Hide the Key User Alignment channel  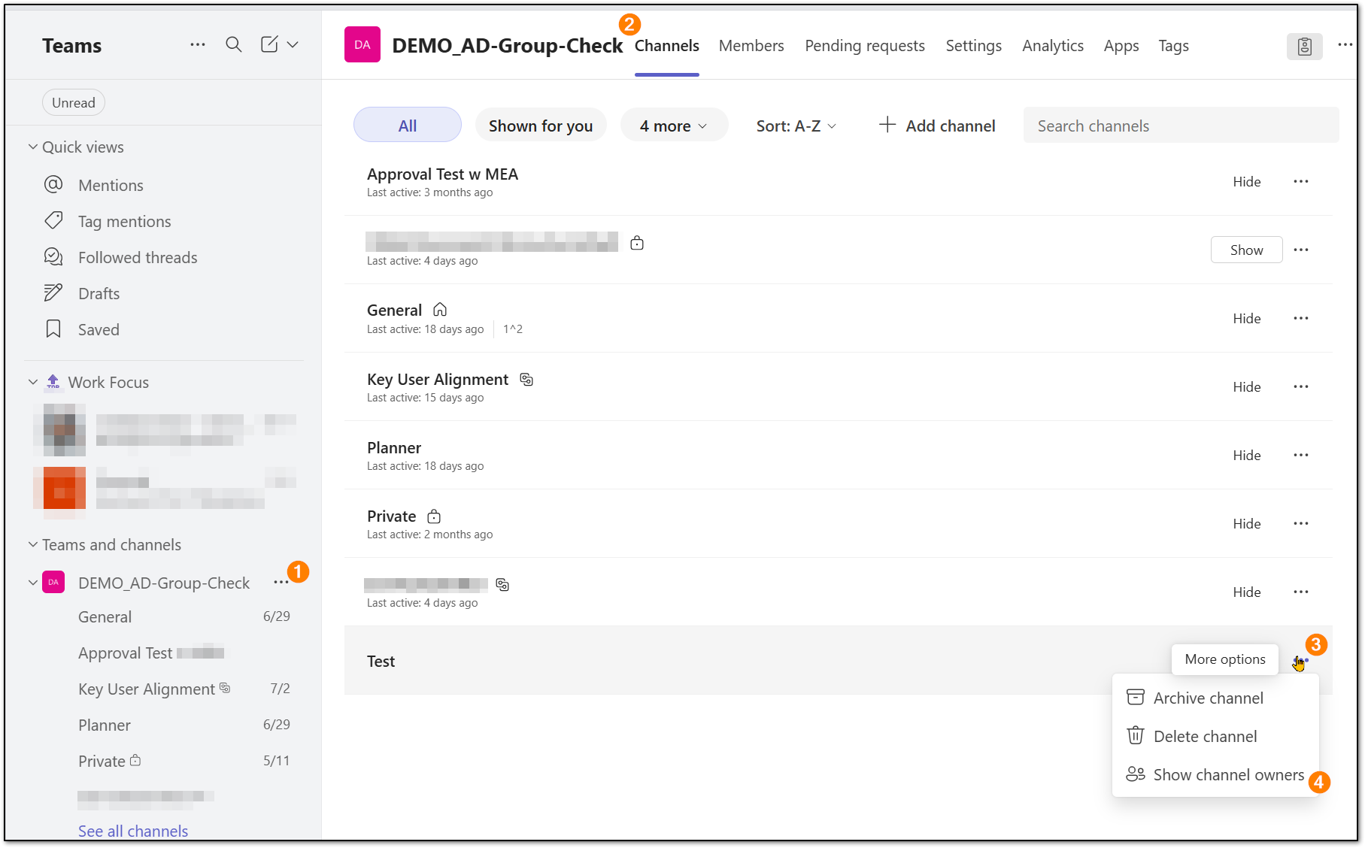(x=1247, y=386)
